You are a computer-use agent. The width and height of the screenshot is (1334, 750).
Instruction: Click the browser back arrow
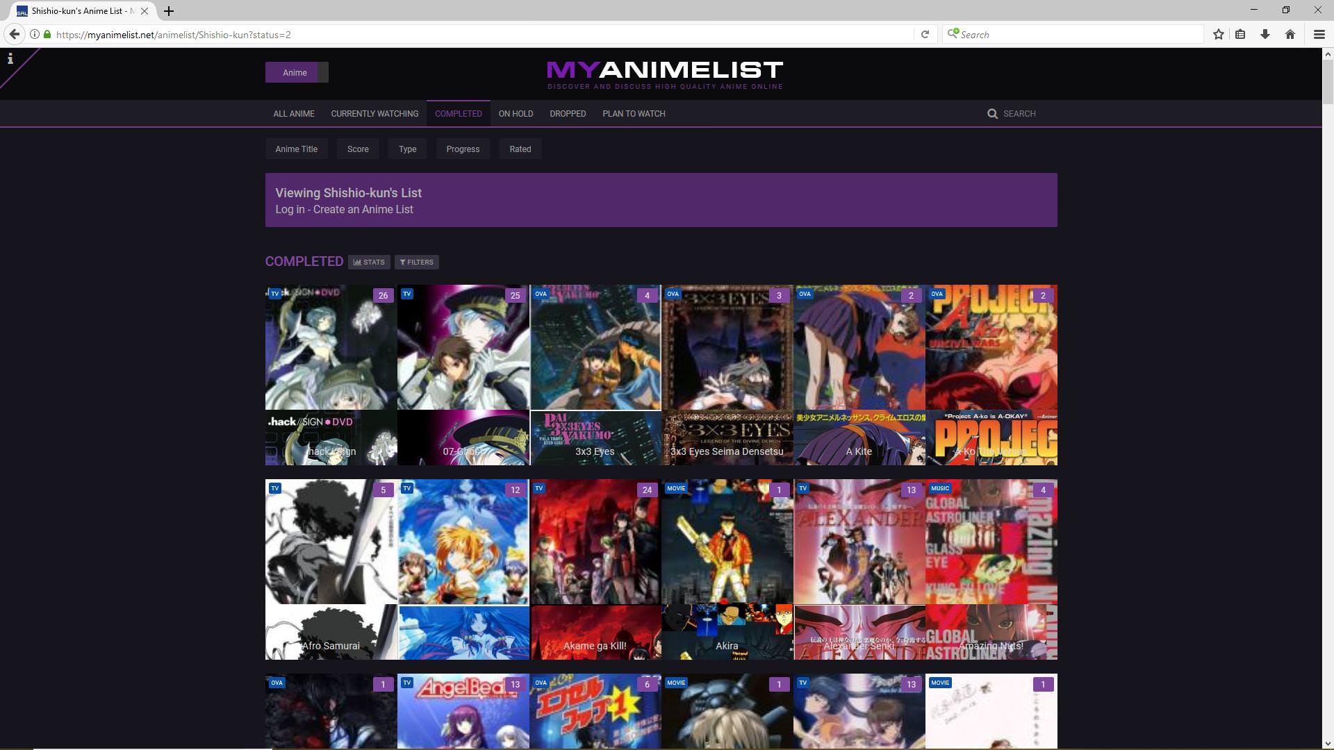click(14, 34)
